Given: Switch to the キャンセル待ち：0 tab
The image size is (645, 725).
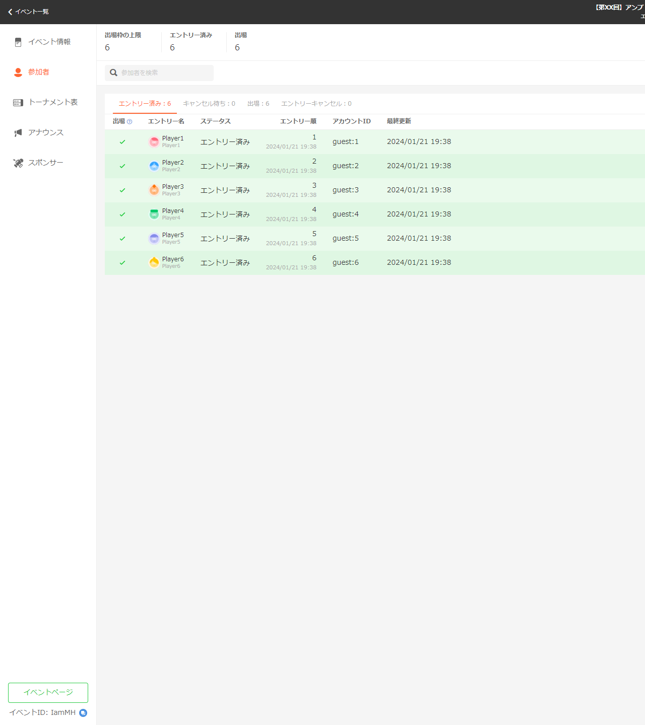Looking at the screenshot, I should [x=209, y=104].
